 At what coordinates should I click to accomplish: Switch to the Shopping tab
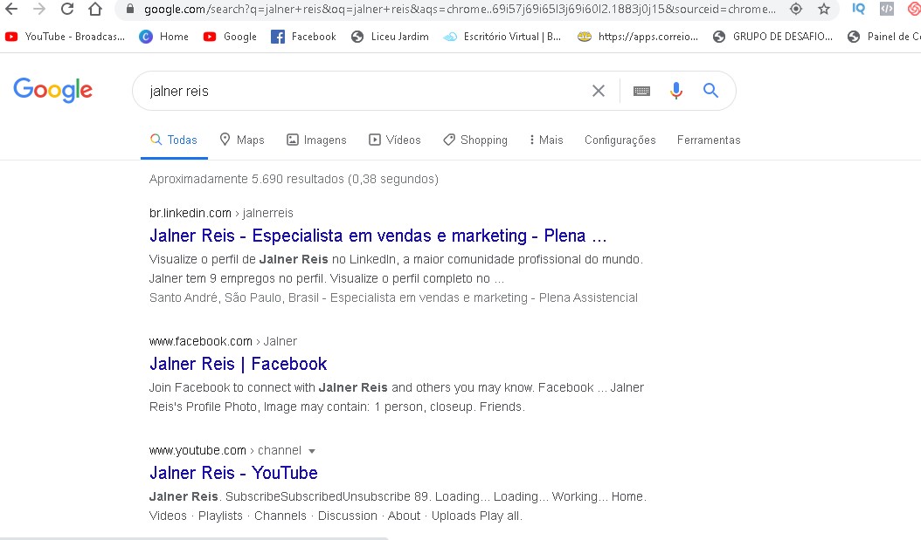[475, 140]
